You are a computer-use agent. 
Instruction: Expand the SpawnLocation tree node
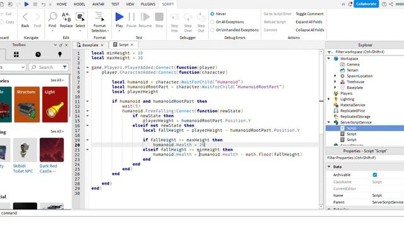pyautogui.click(x=335, y=76)
